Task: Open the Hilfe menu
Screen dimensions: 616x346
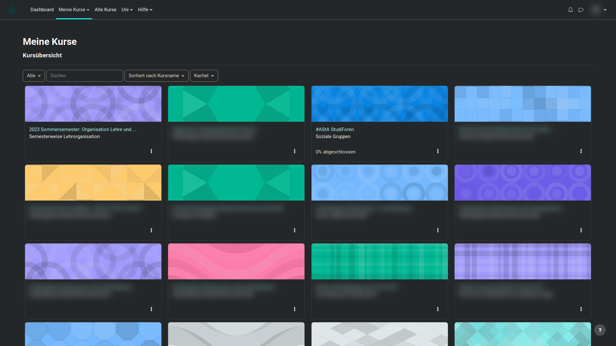Action: pyautogui.click(x=145, y=10)
